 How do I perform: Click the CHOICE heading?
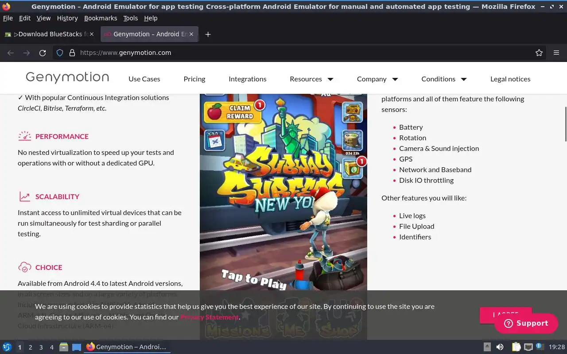(49, 267)
